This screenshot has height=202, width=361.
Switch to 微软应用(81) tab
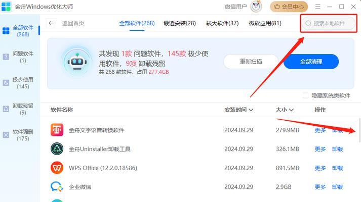point(265,23)
